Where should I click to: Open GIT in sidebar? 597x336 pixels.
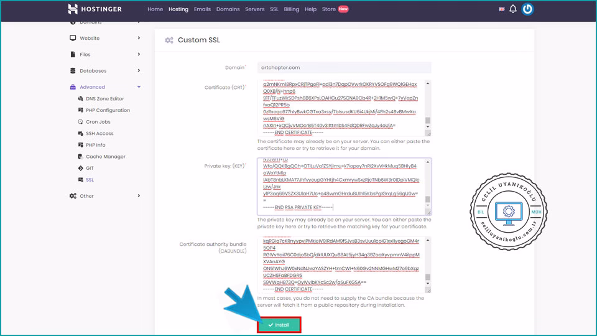90,168
